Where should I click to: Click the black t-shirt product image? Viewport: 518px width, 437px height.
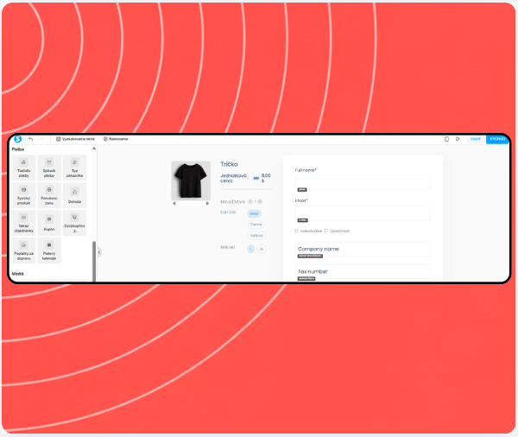[x=191, y=180]
